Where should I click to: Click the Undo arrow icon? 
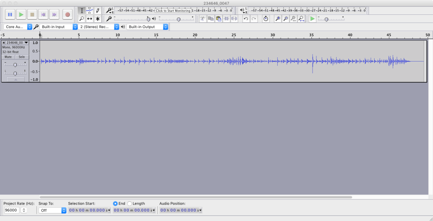pyautogui.click(x=246, y=19)
